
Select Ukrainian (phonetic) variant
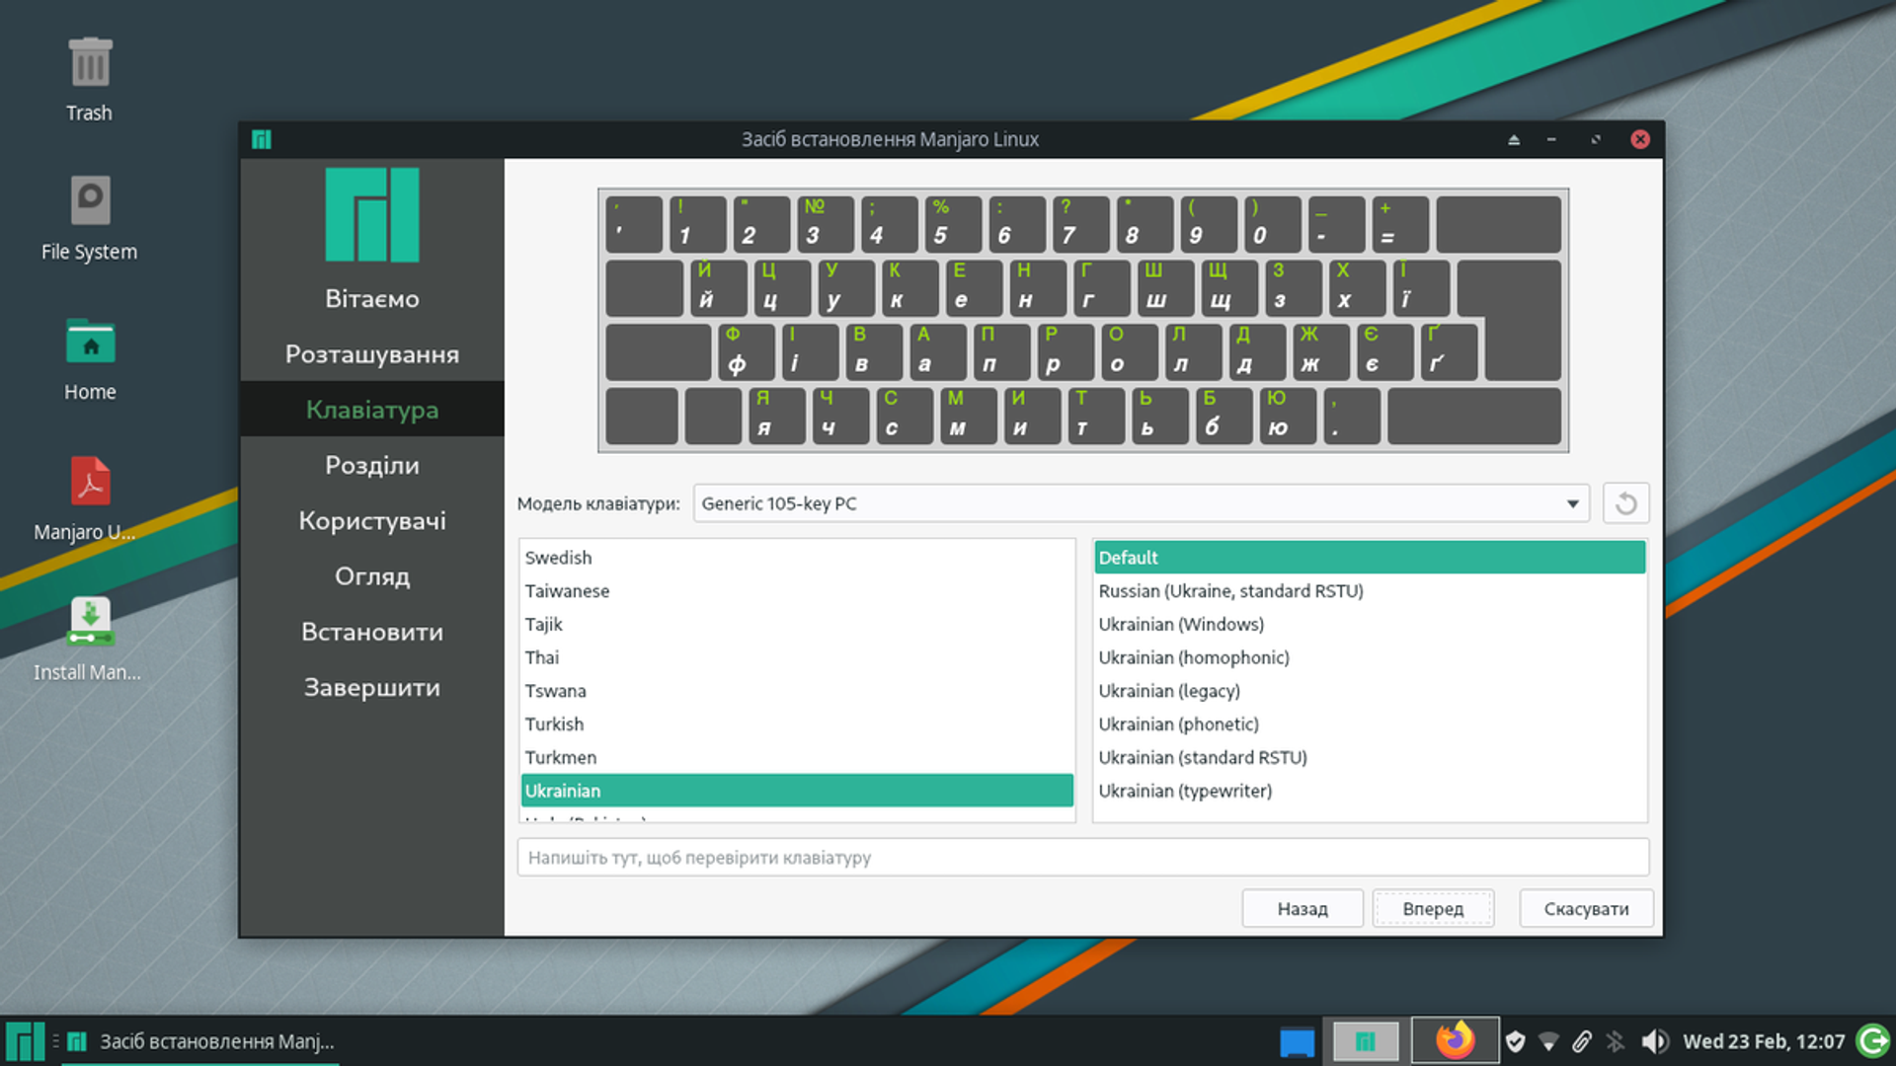pos(1370,723)
